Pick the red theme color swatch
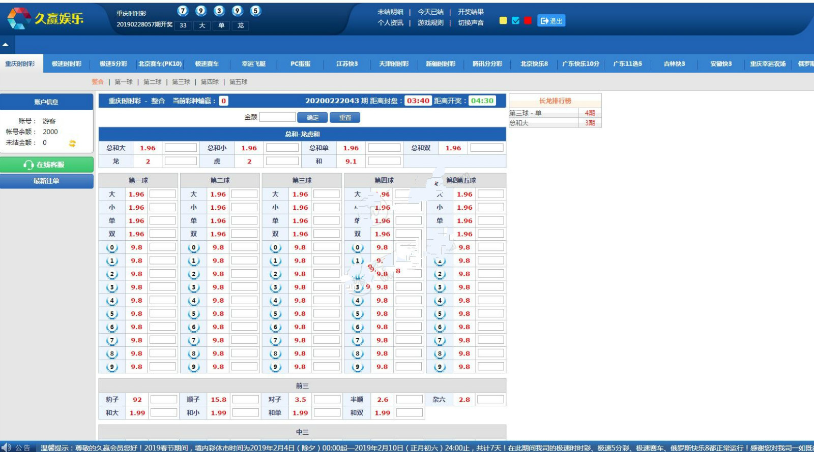This screenshot has height=452, width=814. [x=528, y=21]
